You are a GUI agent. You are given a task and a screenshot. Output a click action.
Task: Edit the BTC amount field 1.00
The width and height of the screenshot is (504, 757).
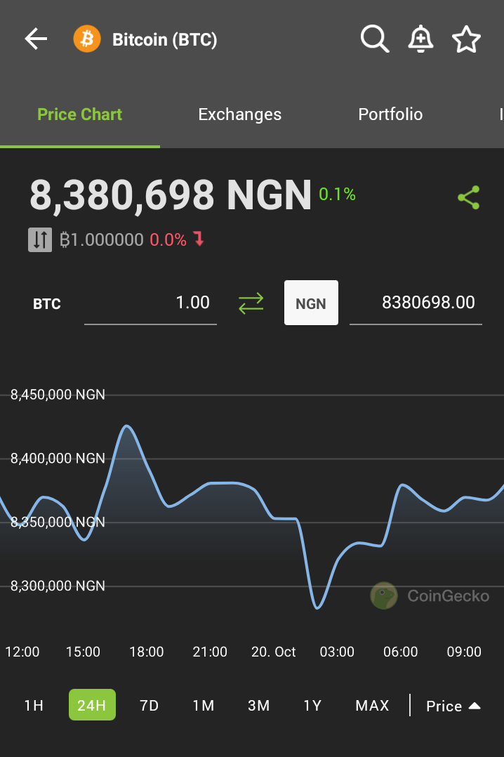tap(151, 303)
